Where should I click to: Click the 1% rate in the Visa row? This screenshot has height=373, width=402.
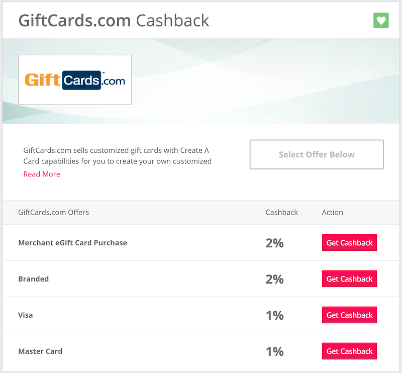click(274, 315)
